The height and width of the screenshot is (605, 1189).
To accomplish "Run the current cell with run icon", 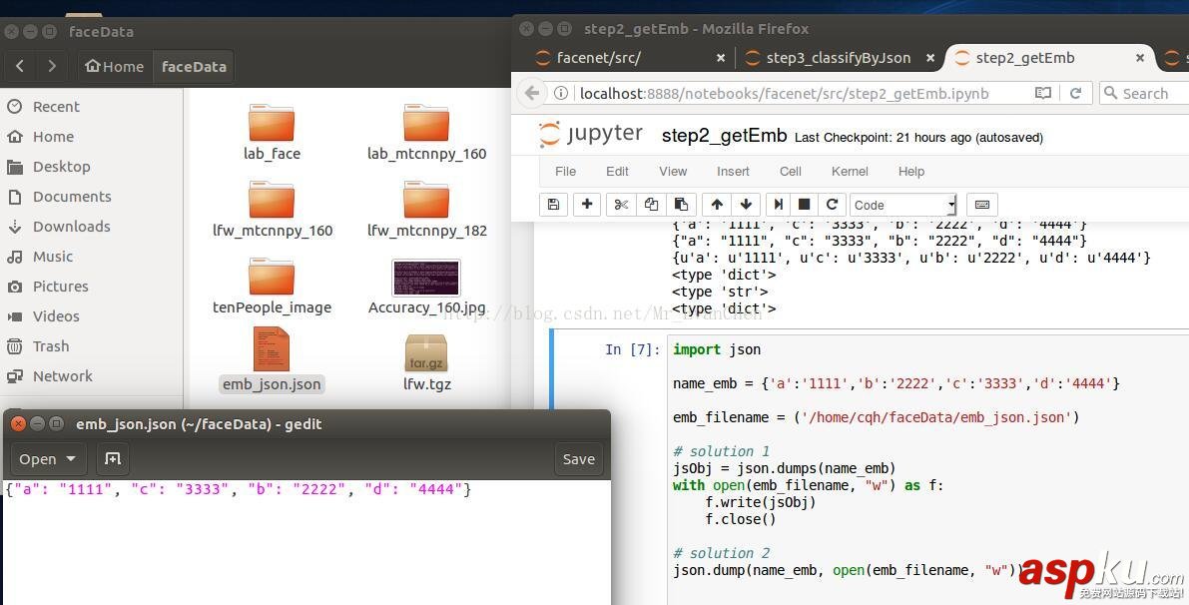I will 778,205.
